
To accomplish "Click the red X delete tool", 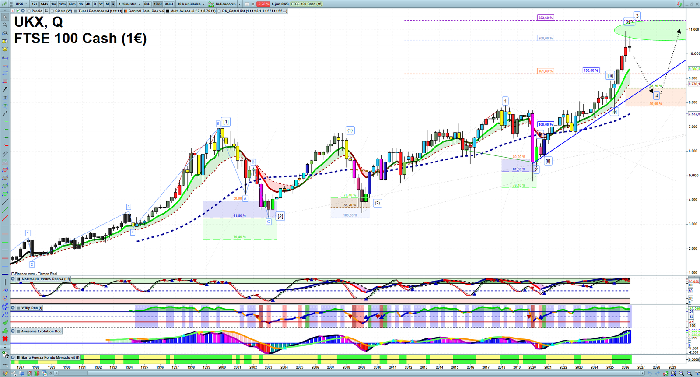I will pos(5,338).
